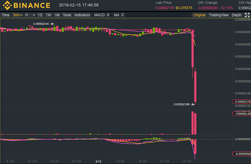The height and width of the screenshot is (164, 251).
Task: Click the Binance logo
Action: click(26, 5)
